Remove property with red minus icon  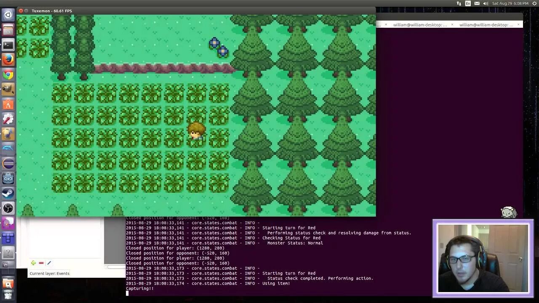[x=41, y=263]
